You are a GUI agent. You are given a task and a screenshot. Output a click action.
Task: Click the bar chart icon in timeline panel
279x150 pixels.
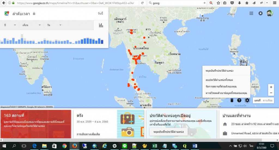pos(101,25)
